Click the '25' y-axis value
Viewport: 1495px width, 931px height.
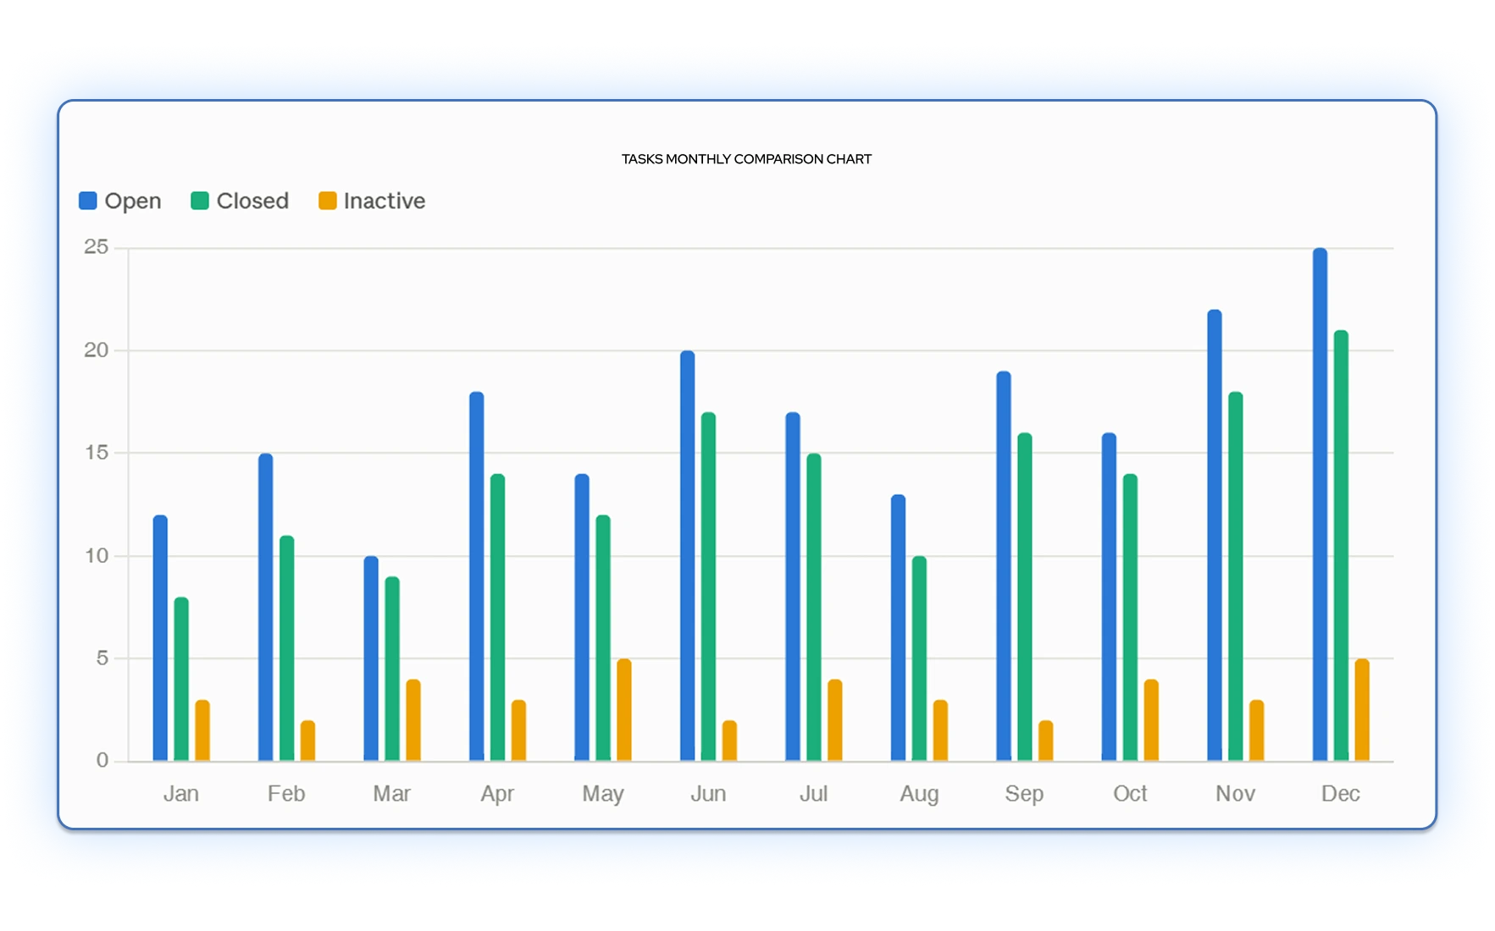[97, 247]
